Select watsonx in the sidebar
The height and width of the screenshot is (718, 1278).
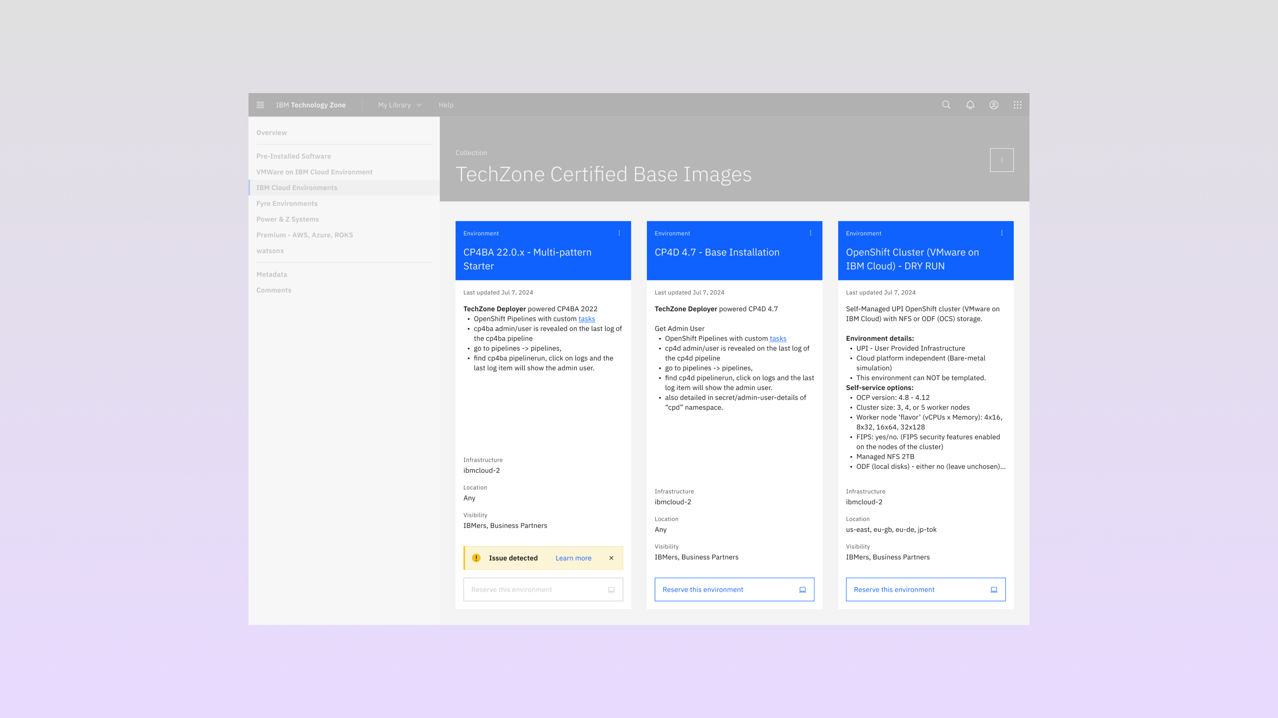270,251
